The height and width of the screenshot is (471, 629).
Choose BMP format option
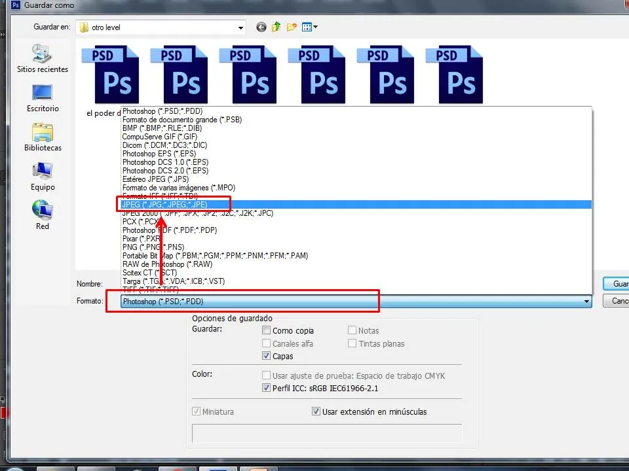(356, 128)
